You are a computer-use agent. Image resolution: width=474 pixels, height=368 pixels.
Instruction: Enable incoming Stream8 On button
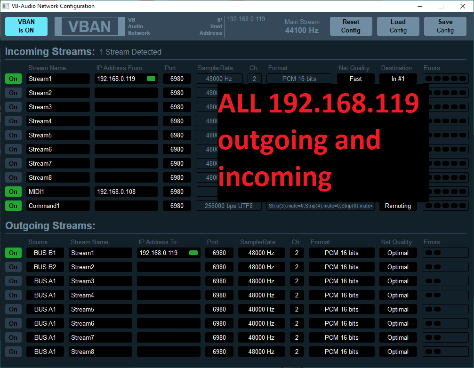pyautogui.click(x=13, y=178)
